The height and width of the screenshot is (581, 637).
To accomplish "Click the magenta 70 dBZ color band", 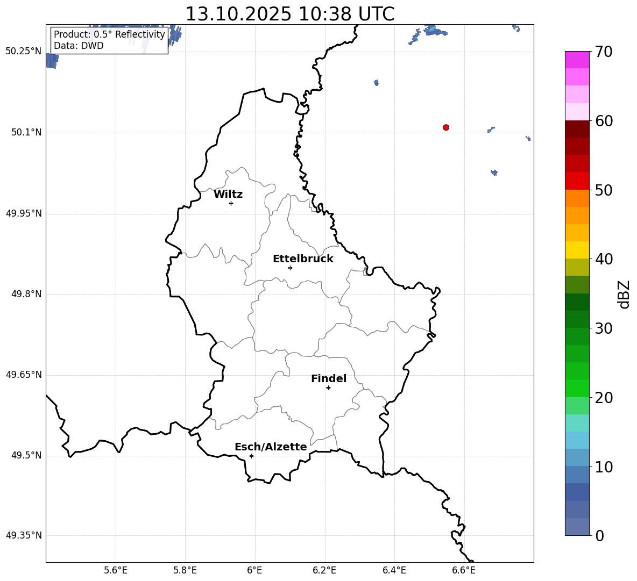I will click(x=577, y=60).
